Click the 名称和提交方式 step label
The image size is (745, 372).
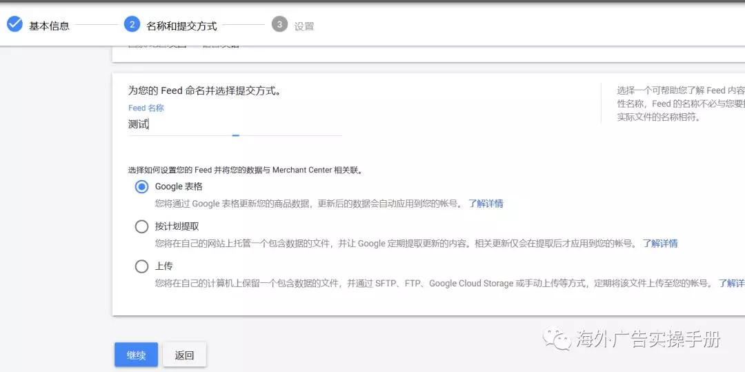[181, 26]
